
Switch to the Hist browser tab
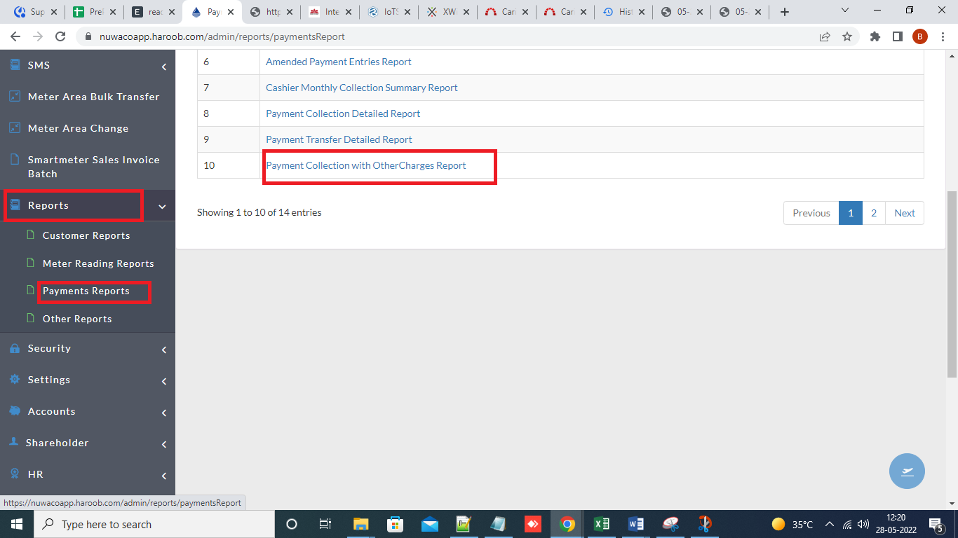point(623,12)
